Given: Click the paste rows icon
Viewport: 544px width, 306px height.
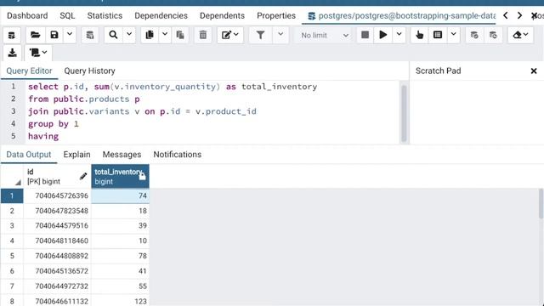Looking at the screenshot, I should pyautogui.click(x=180, y=35).
